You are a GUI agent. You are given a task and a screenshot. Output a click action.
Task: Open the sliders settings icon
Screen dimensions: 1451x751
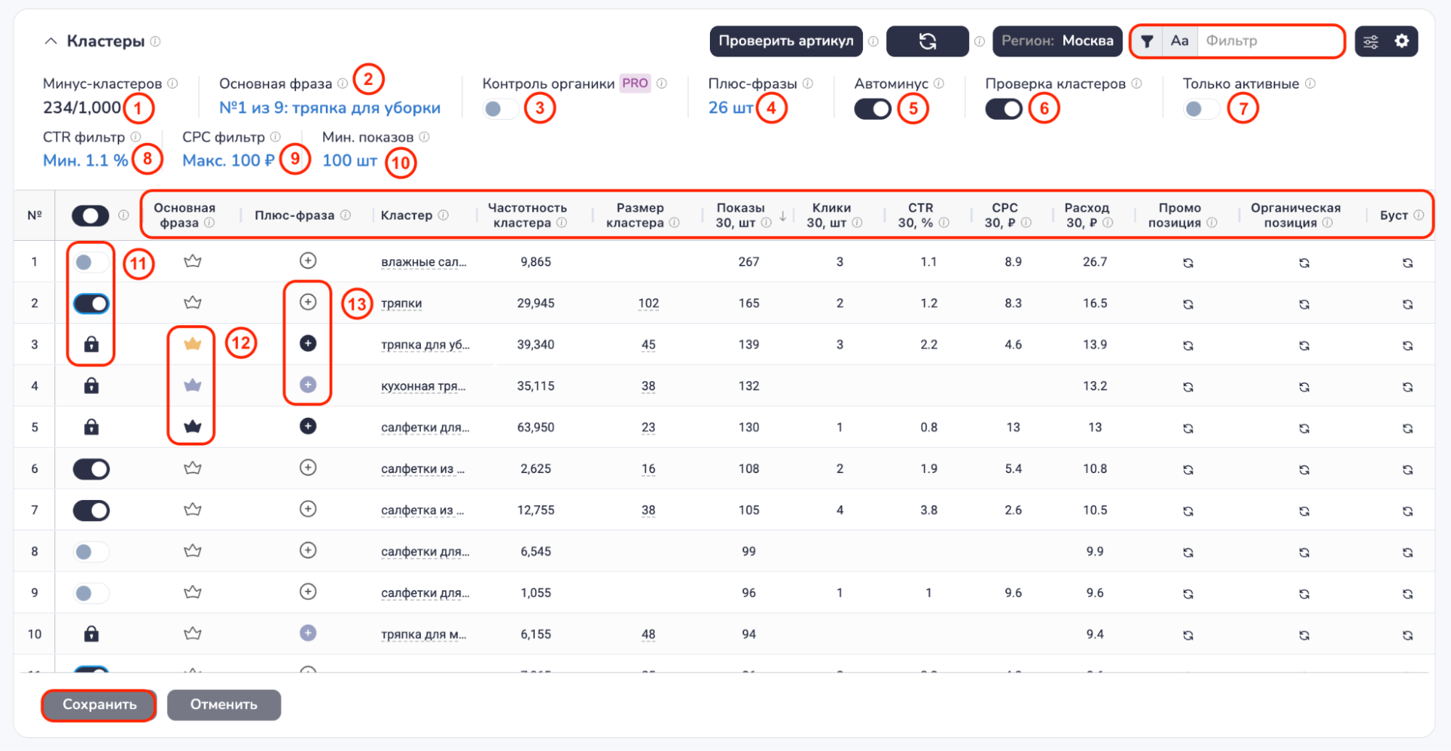[1370, 41]
